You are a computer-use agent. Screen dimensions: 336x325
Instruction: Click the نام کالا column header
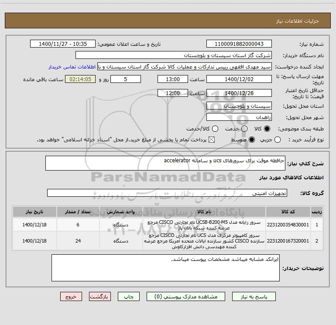(204, 212)
